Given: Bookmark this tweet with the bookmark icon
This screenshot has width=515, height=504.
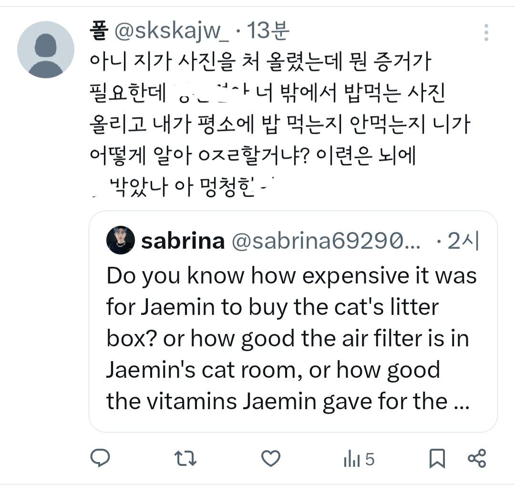Looking at the screenshot, I should (437, 458).
